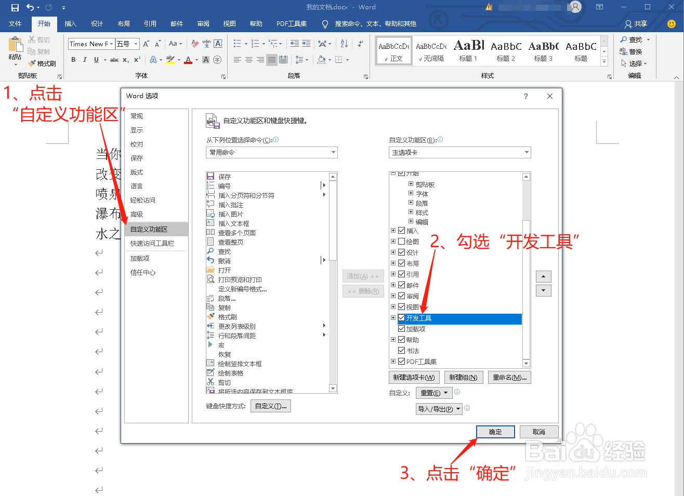This screenshot has width=684, height=496.
Task: Uncheck the 邮件 tab checkbox
Action: (x=401, y=285)
